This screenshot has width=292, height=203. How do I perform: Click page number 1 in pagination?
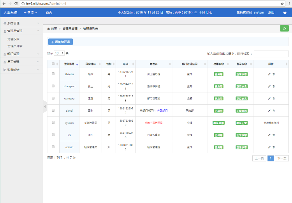(x=271, y=158)
